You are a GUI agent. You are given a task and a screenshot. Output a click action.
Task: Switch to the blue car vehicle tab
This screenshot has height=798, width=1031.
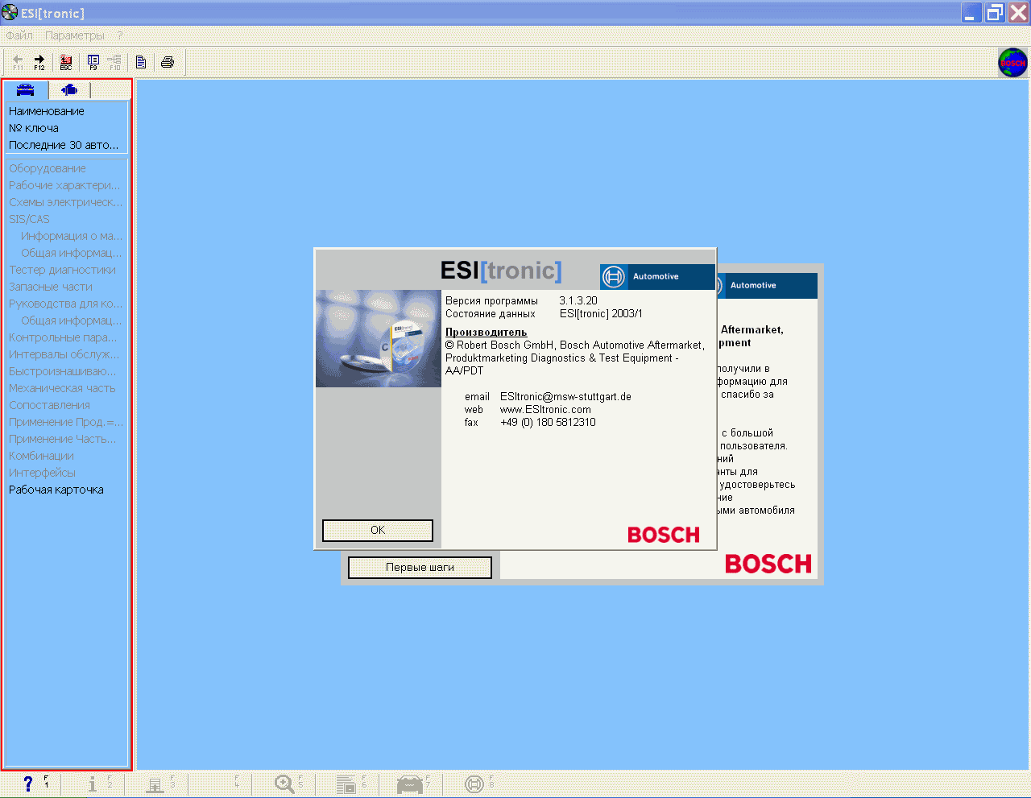point(25,89)
